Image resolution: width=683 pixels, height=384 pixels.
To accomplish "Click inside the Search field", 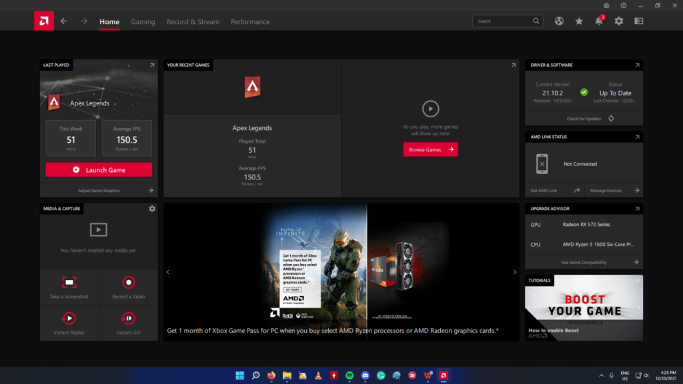I will tap(502, 21).
